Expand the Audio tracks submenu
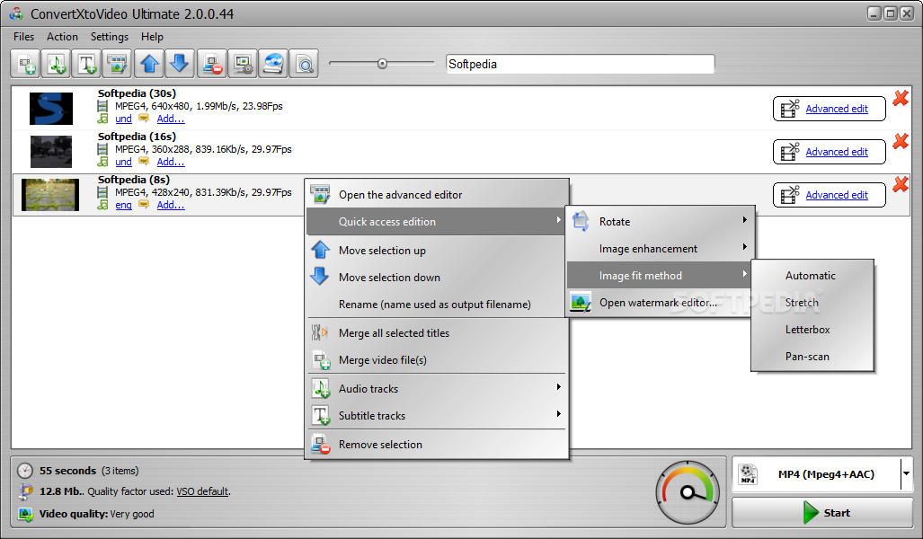This screenshot has width=923, height=539. [559, 386]
